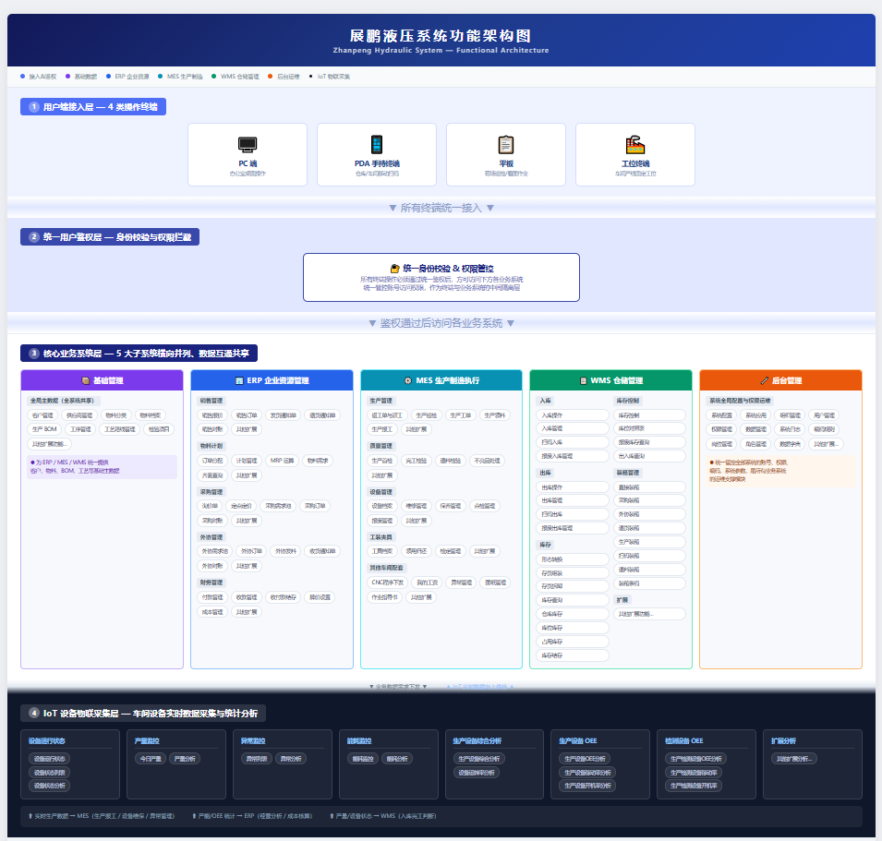Click the 入库操作 row in WMS
This screenshot has width=882, height=841.
(x=573, y=415)
